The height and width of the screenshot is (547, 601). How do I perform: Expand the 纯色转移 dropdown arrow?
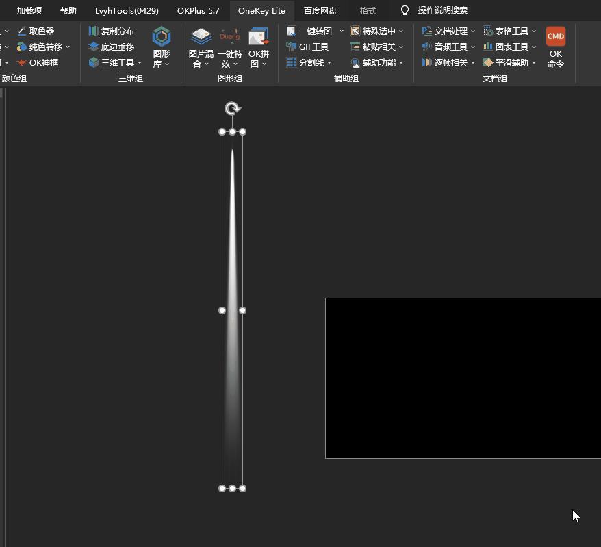(68, 47)
